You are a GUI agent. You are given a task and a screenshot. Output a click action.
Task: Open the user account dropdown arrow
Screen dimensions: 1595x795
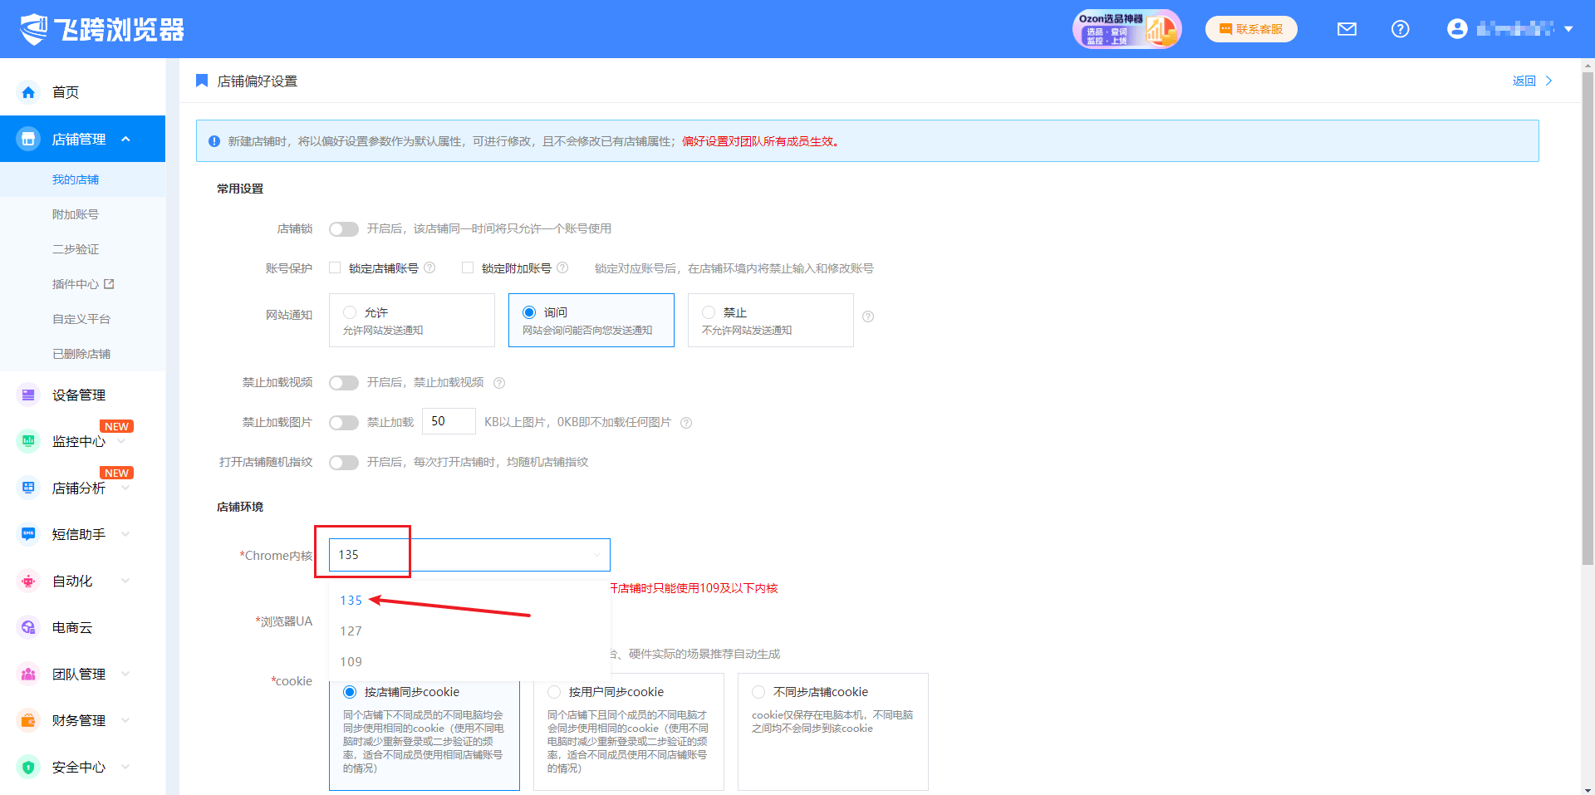pyautogui.click(x=1568, y=29)
